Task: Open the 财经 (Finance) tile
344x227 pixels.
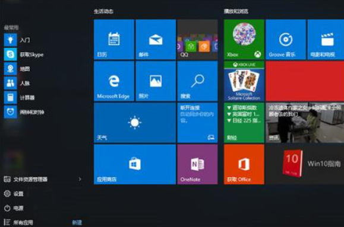Action: pos(244,123)
